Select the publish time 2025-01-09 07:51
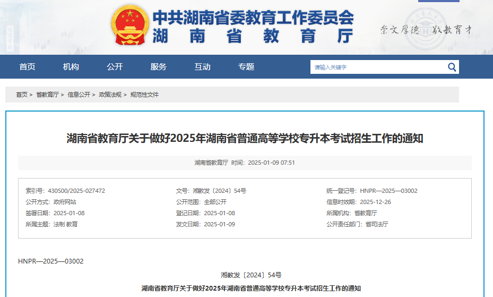 (271, 163)
